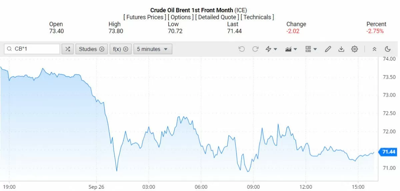Expand the chart type dropdown

[x=291, y=49]
